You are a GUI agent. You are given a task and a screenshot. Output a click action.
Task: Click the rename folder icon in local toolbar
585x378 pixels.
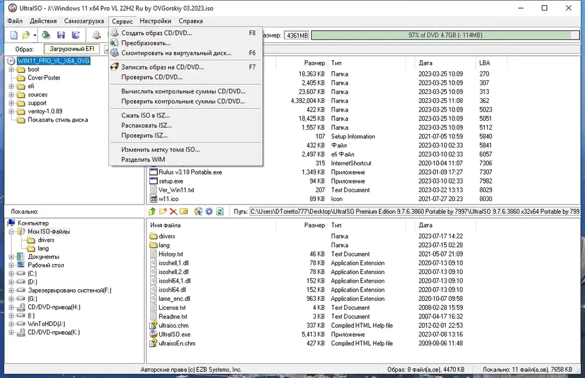184,211
